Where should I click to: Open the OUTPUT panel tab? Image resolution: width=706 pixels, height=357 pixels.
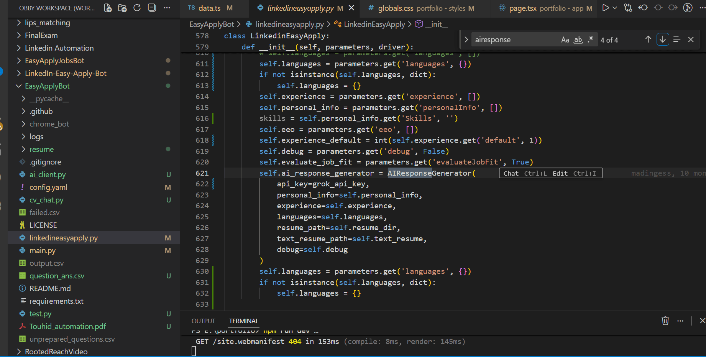tap(203, 321)
